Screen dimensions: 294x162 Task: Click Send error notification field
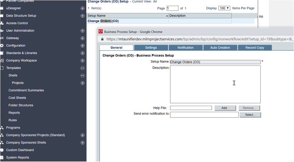coord(204,115)
